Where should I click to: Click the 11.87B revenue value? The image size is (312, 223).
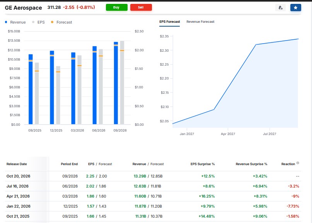[x=140, y=206]
